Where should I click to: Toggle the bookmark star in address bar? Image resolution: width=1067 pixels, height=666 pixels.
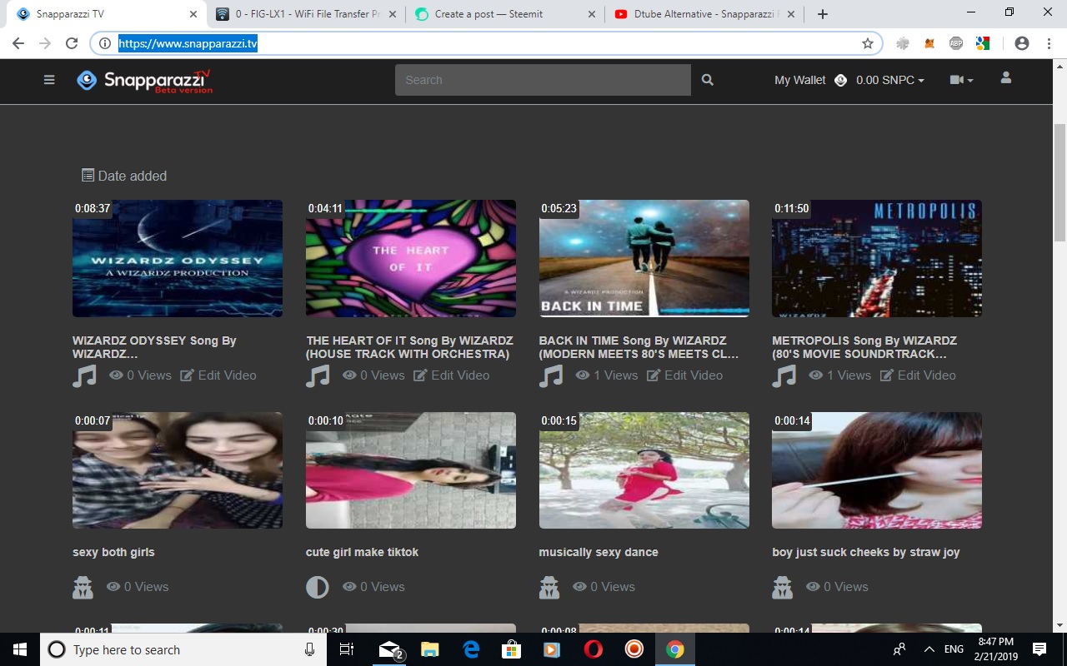click(868, 42)
